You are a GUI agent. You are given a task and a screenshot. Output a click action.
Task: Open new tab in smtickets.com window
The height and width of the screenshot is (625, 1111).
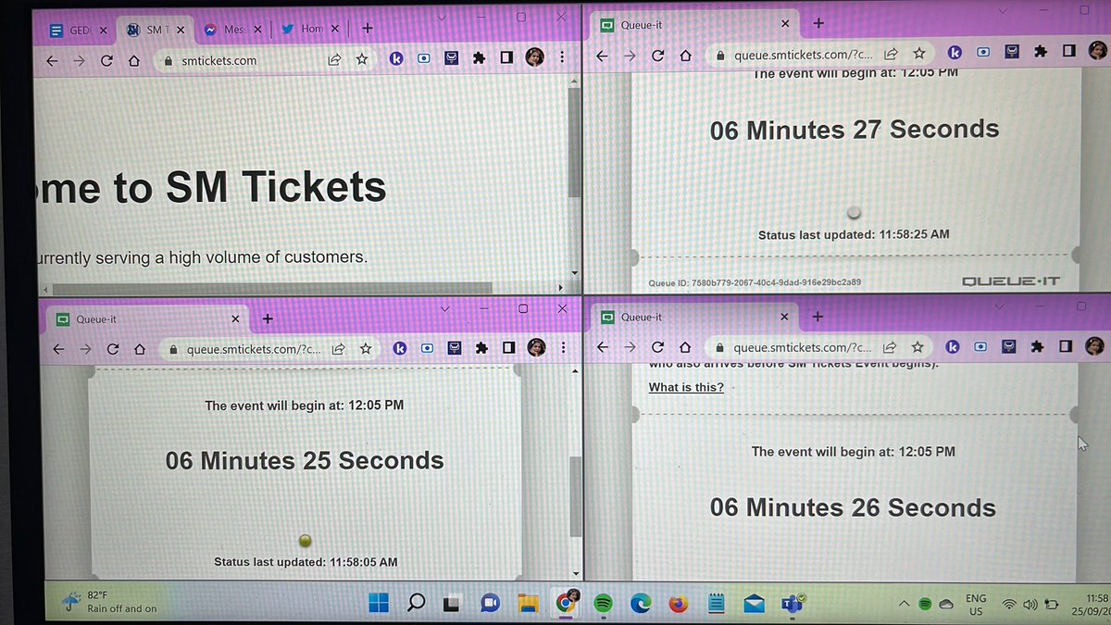pos(368,28)
